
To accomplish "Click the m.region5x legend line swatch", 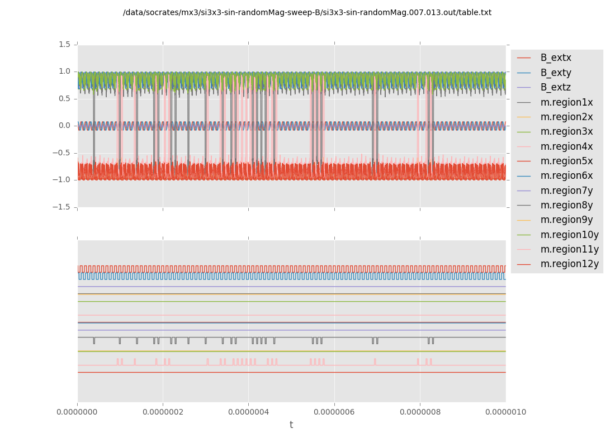I will (524, 161).
